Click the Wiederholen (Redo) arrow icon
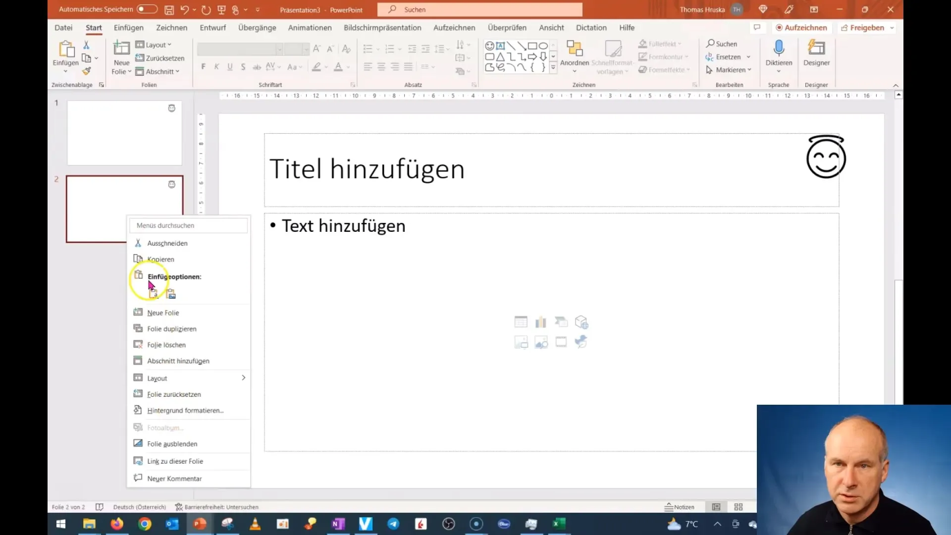The width and height of the screenshot is (951, 535). click(205, 9)
